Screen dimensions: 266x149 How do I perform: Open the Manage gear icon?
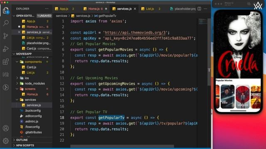(6, 141)
